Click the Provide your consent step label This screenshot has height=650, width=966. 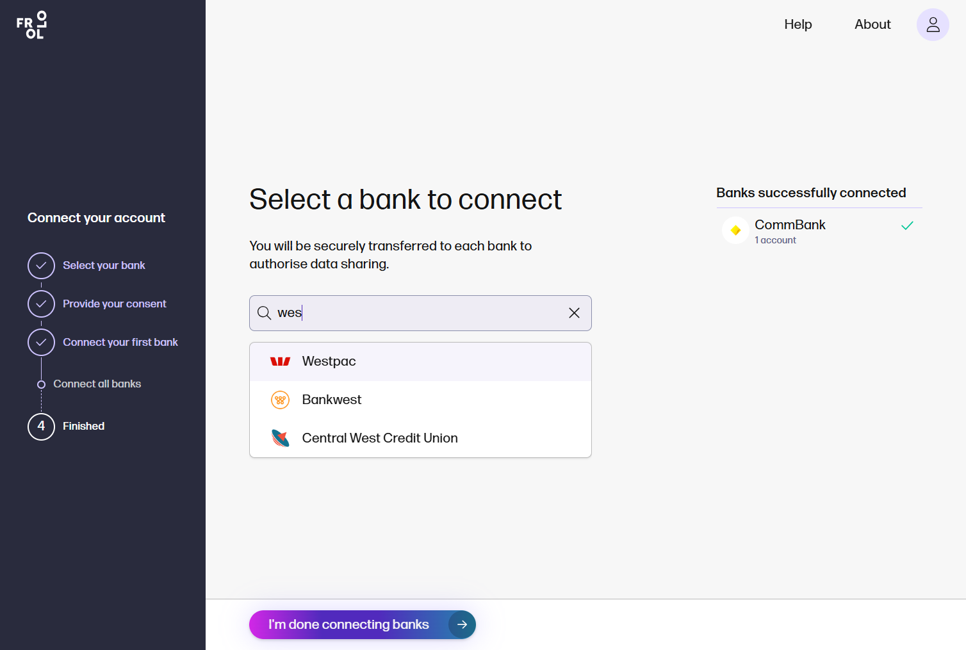(115, 304)
